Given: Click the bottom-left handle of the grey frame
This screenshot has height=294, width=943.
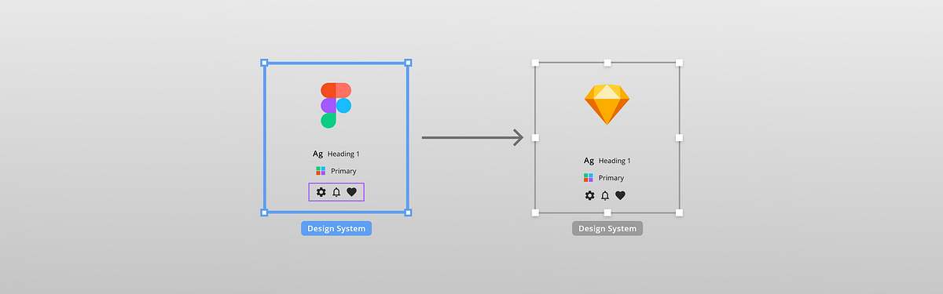Looking at the screenshot, I should point(535,212).
